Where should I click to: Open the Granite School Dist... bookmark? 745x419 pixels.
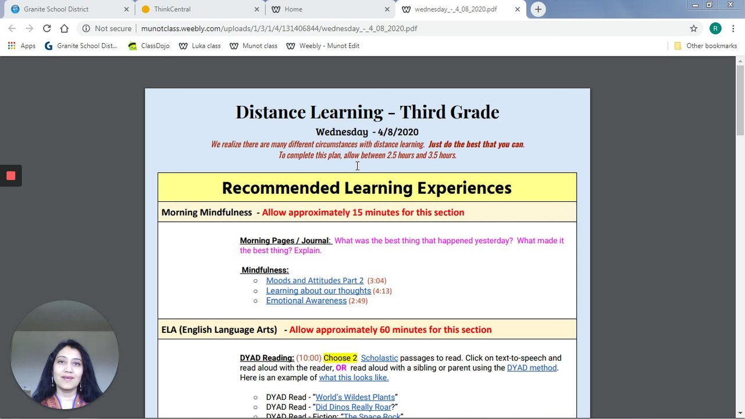point(81,45)
